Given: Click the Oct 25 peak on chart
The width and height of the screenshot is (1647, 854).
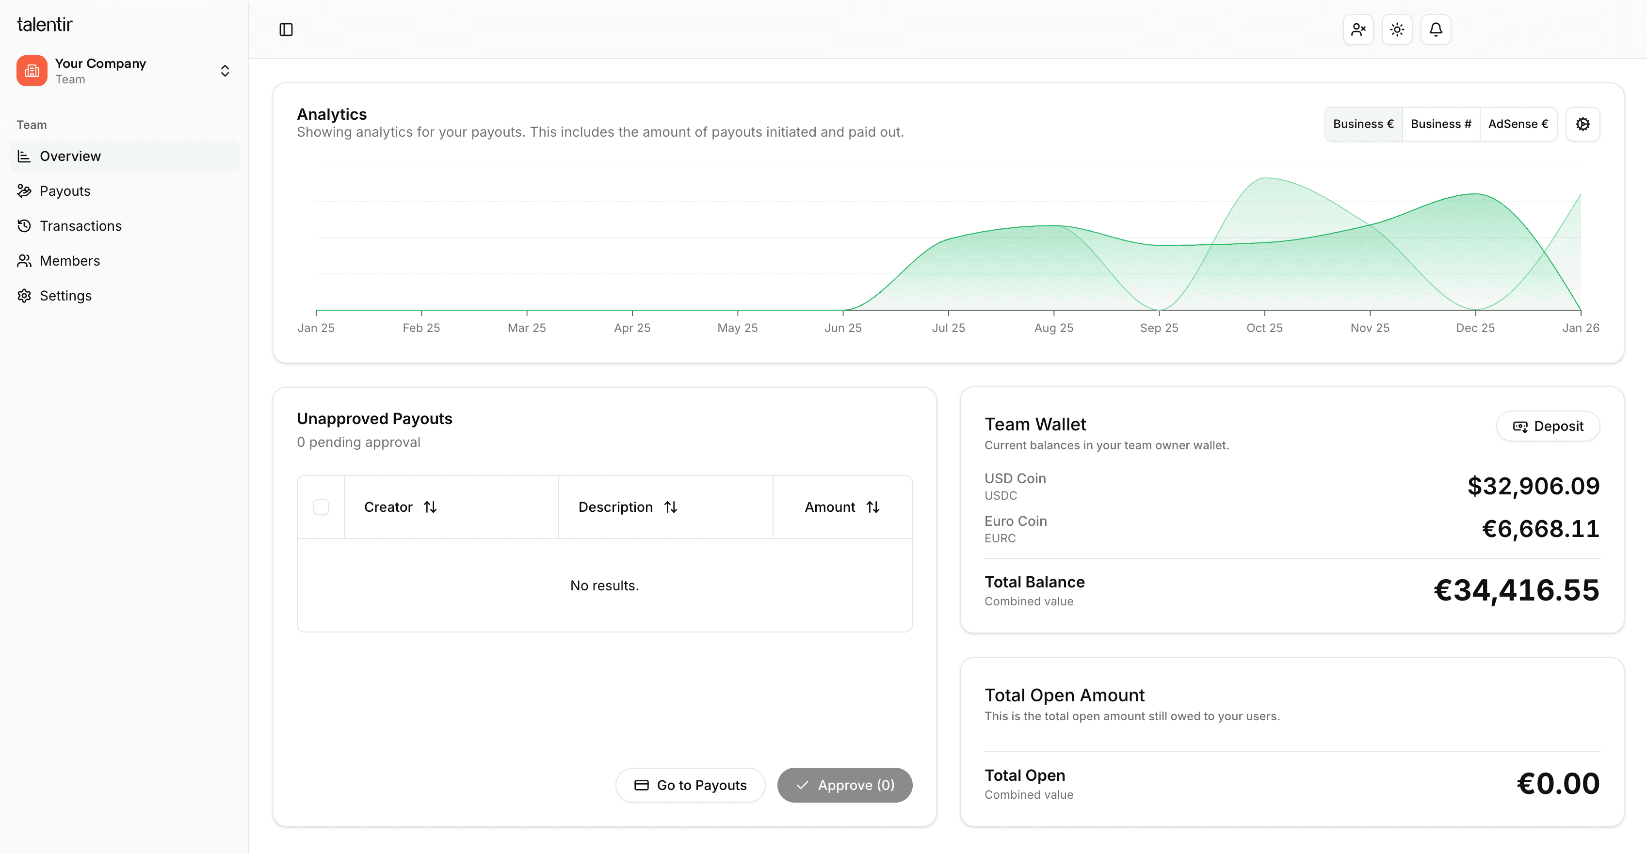Looking at the screenshot, I should click(x=1265, y=178).
